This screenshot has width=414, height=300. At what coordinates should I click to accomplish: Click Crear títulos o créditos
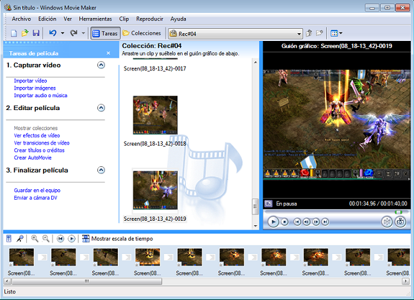coord(39,150)
